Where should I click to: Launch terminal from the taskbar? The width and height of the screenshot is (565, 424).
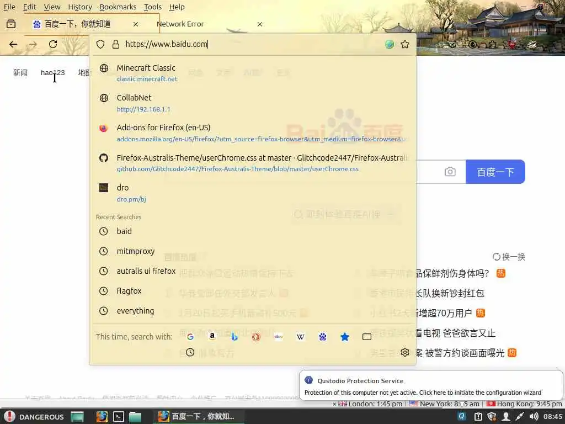pos(119,417)
